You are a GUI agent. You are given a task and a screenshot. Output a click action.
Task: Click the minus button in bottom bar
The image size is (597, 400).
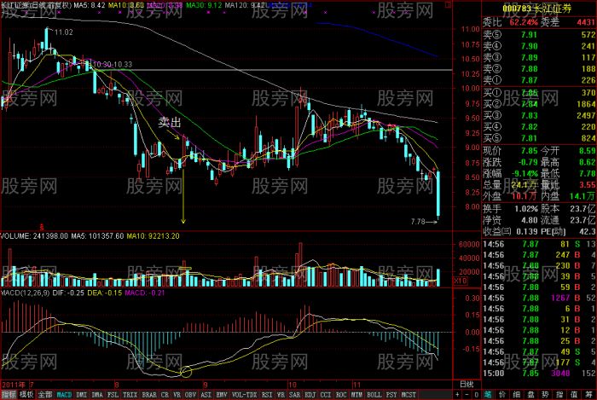467,395
